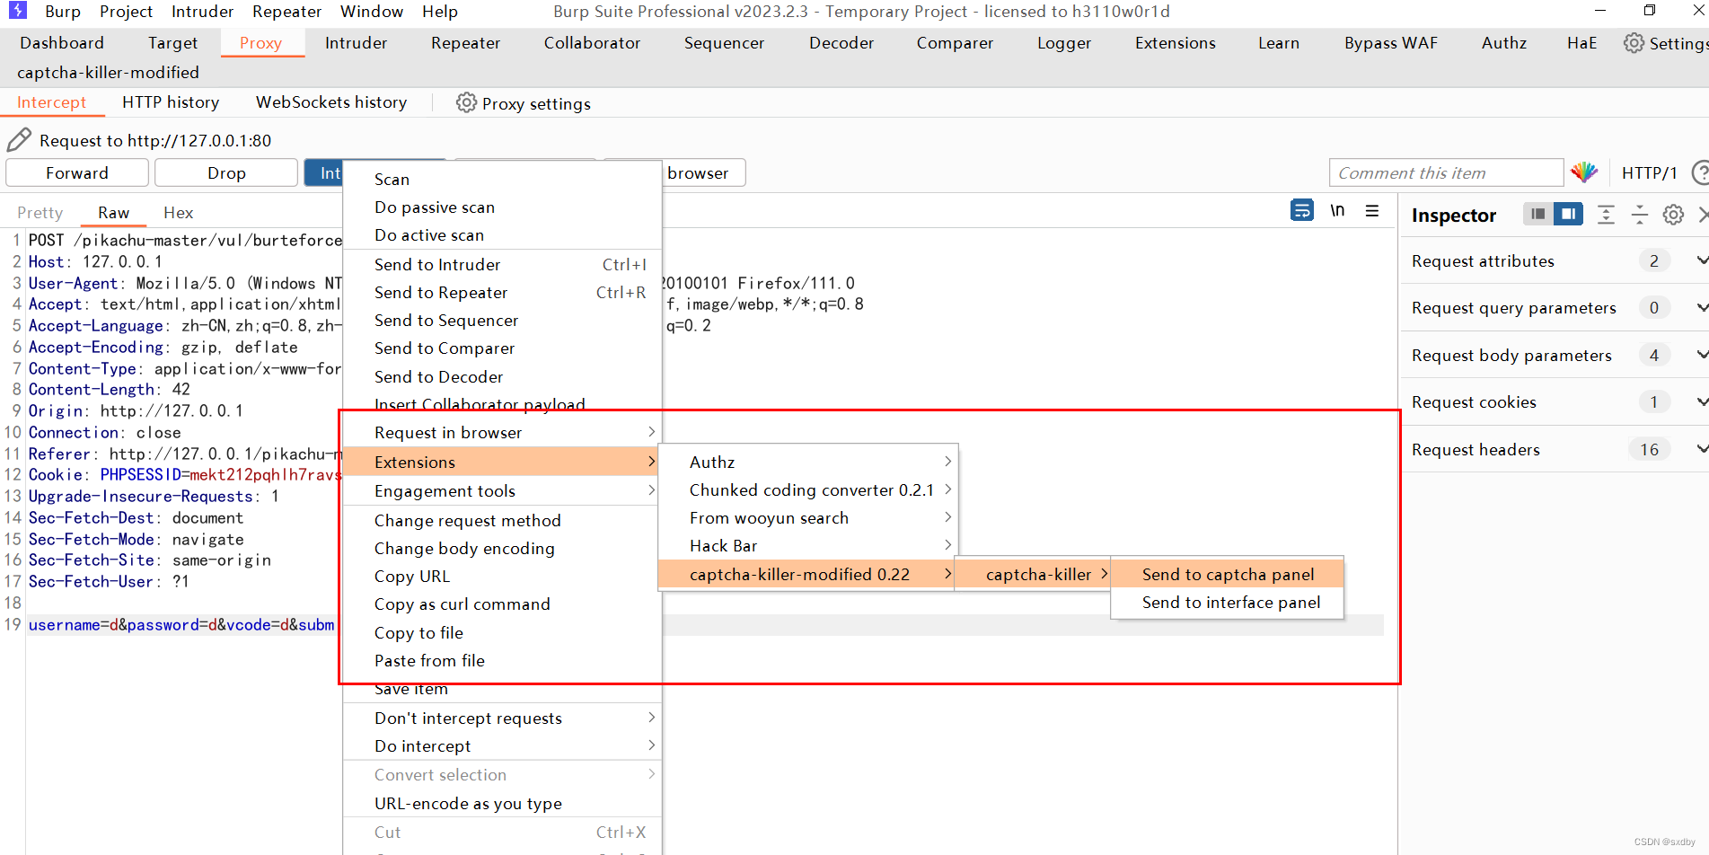
Task: Click the Inspector collapse all sections icon
Action: tap(1640, 215)
